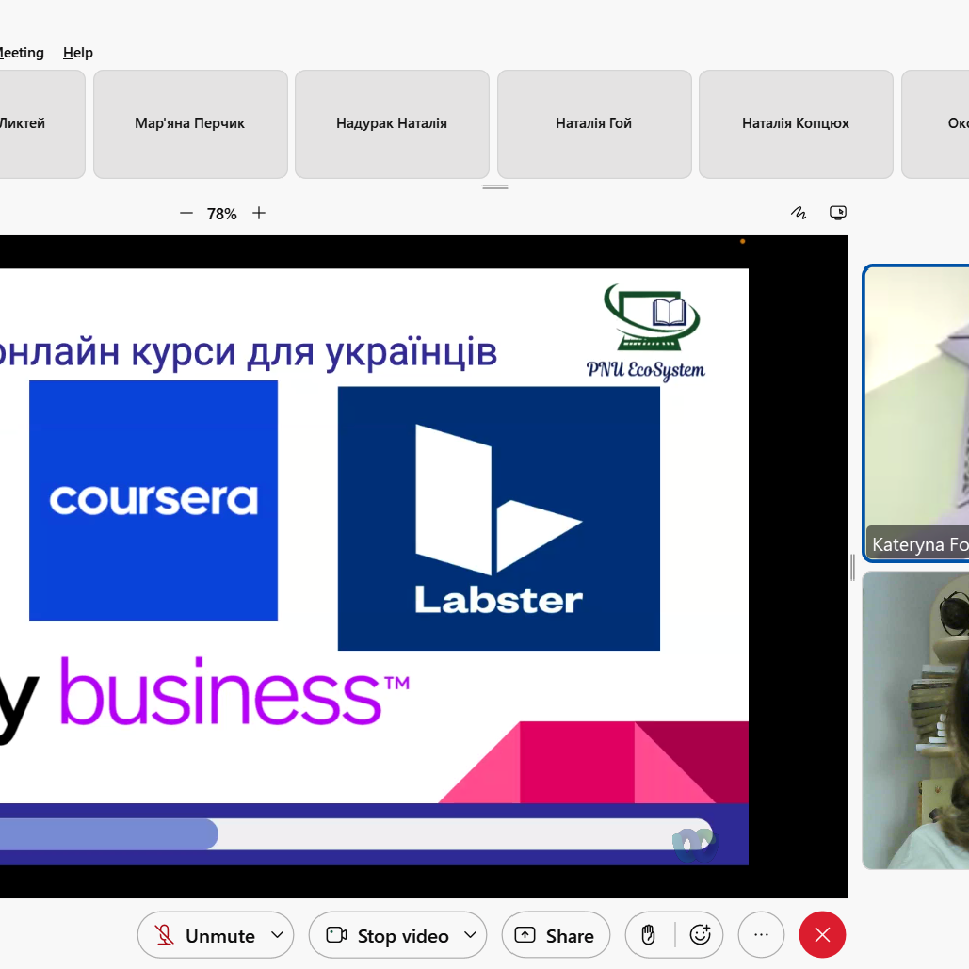969x969 pixels.
Task: Click the progress bar on the slide
Action: pyautogui.click(x=358, y=834)
